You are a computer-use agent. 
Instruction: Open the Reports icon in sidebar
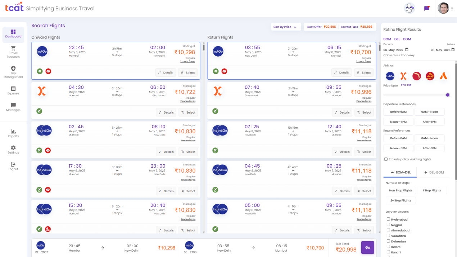13,133
